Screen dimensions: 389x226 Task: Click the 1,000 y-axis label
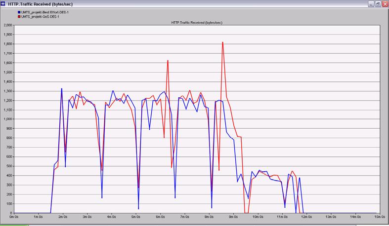(8, 119)
